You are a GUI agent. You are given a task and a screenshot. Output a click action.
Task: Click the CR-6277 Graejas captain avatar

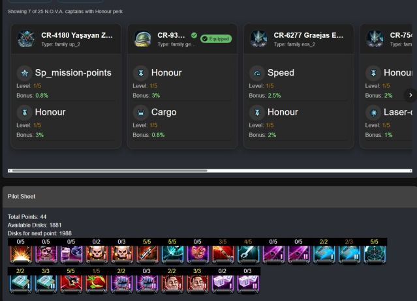click(x=259, y=38)
